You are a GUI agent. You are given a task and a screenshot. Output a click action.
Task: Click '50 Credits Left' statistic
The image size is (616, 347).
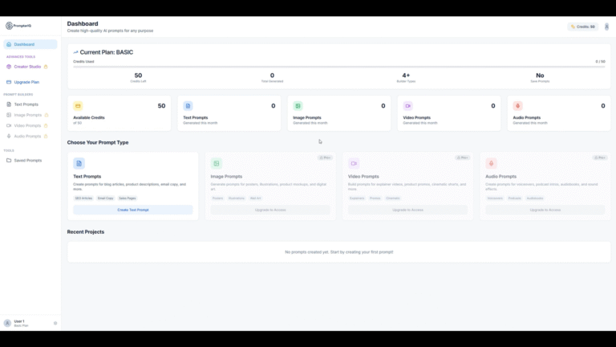click(138, 77)
